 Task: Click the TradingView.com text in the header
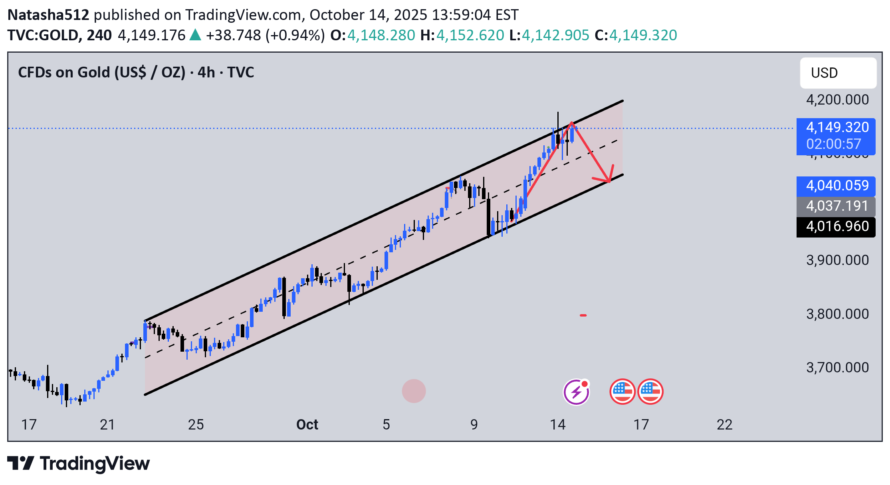pyautogui.click(x=243, y=15)
